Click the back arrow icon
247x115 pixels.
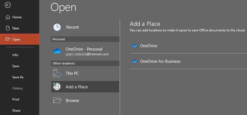tap(8, 5)
